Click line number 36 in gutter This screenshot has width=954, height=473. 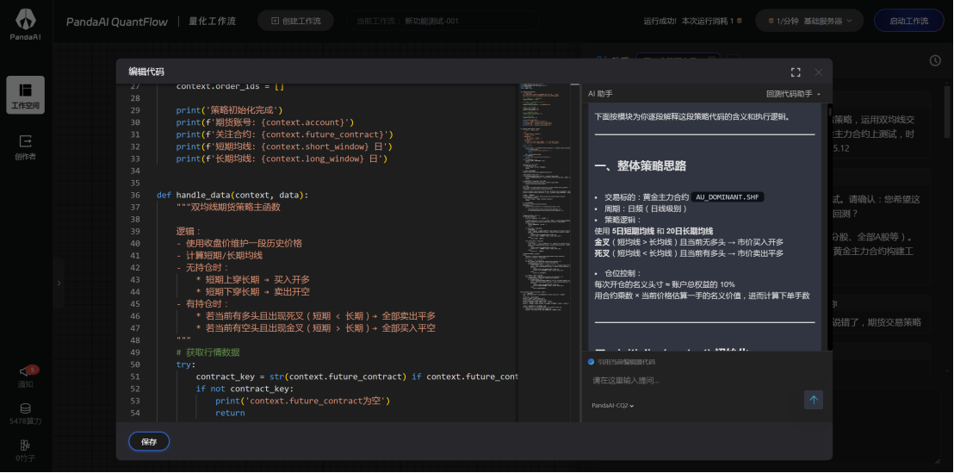point(134,195)
